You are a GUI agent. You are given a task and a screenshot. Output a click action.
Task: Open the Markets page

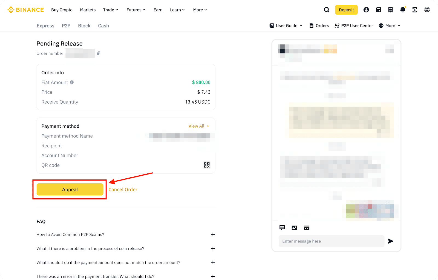click(88, 10)
